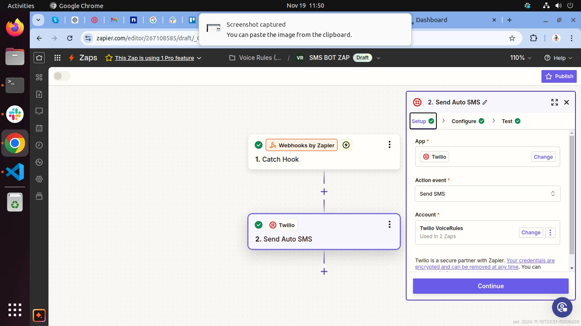Expand the SMS BOT ZAP Draft chevron
581x326 pixels.
[379, 58]
